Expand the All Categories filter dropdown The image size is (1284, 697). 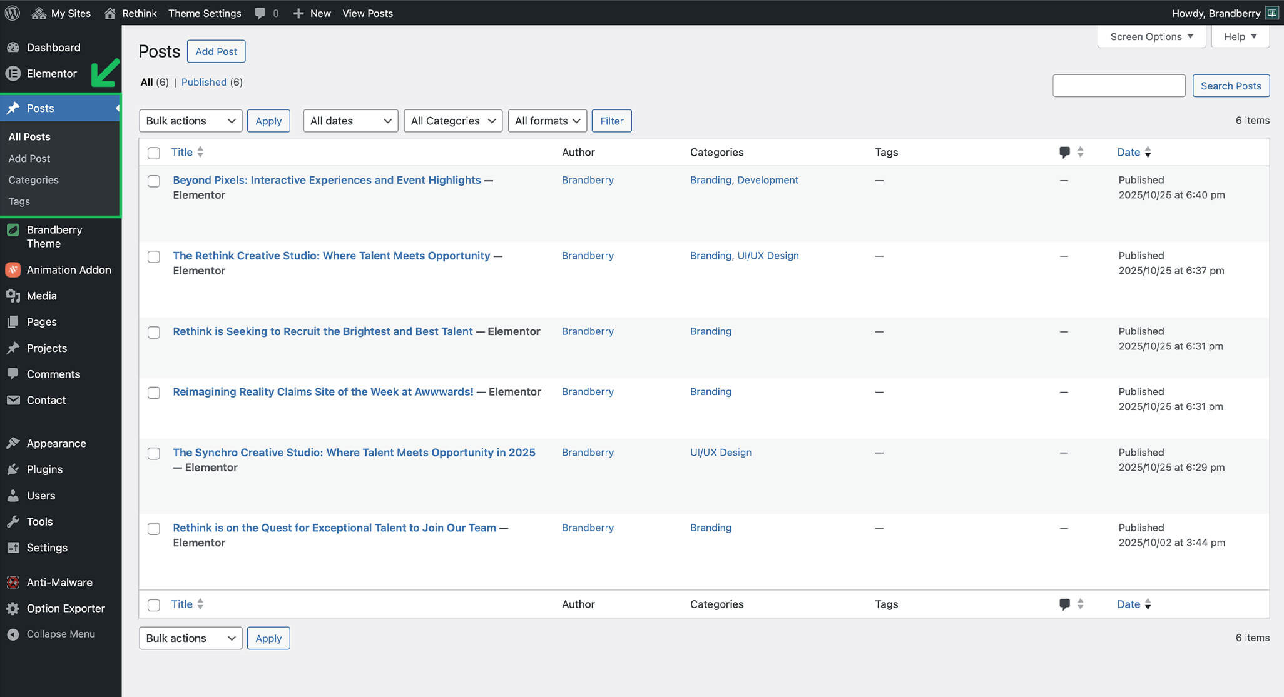(452, 121)
